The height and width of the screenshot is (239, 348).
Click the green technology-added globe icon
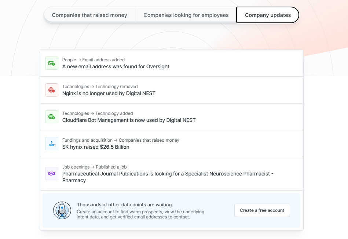coord(52,117)
